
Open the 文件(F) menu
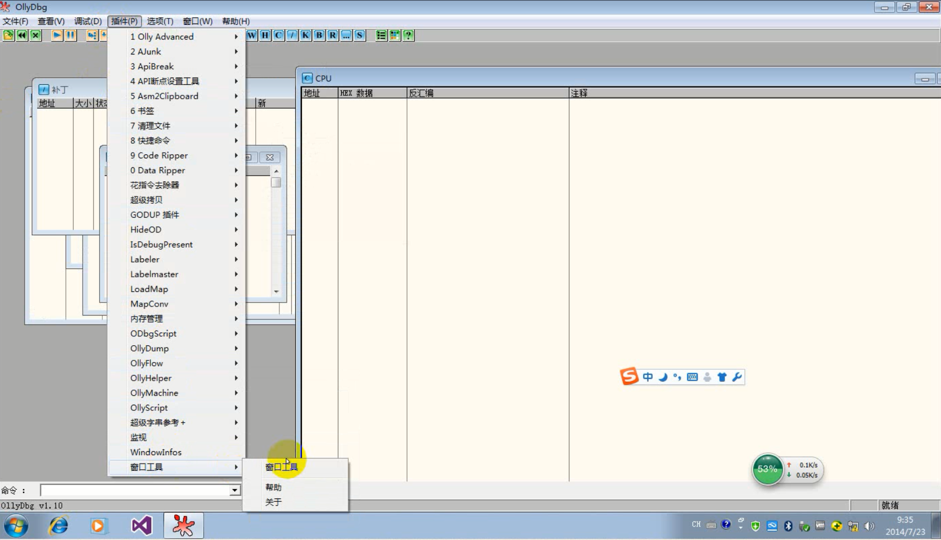15,21
